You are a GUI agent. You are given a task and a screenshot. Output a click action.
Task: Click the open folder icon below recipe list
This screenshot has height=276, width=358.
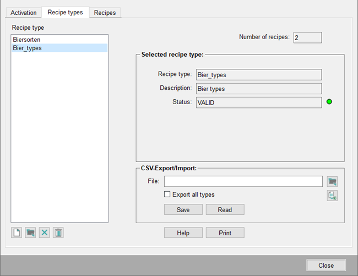(x=30, y=233)
